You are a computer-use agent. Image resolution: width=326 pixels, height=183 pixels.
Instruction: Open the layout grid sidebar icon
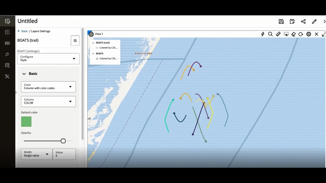[x=7, y=32]
